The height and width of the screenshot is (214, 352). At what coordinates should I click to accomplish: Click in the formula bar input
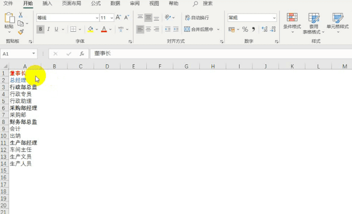(221, 54)
